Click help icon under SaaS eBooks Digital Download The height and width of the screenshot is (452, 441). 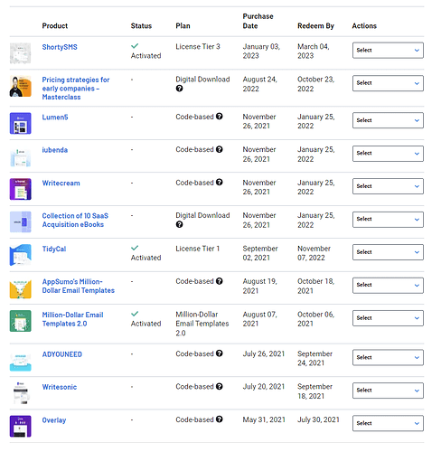click(179, 224)
